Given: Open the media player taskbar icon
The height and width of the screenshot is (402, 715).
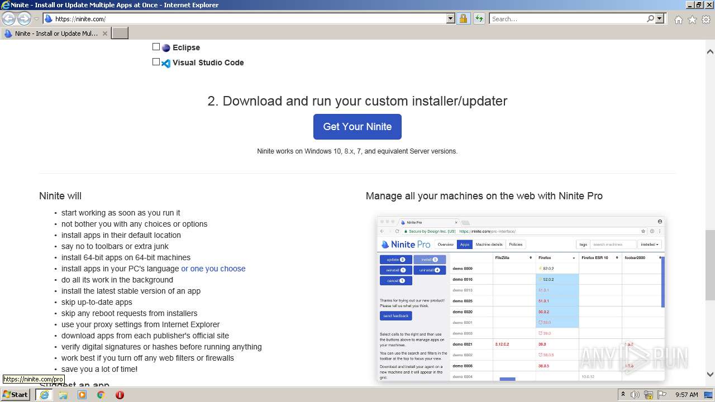Looking at the screenshot, I should tap(82, 395).
